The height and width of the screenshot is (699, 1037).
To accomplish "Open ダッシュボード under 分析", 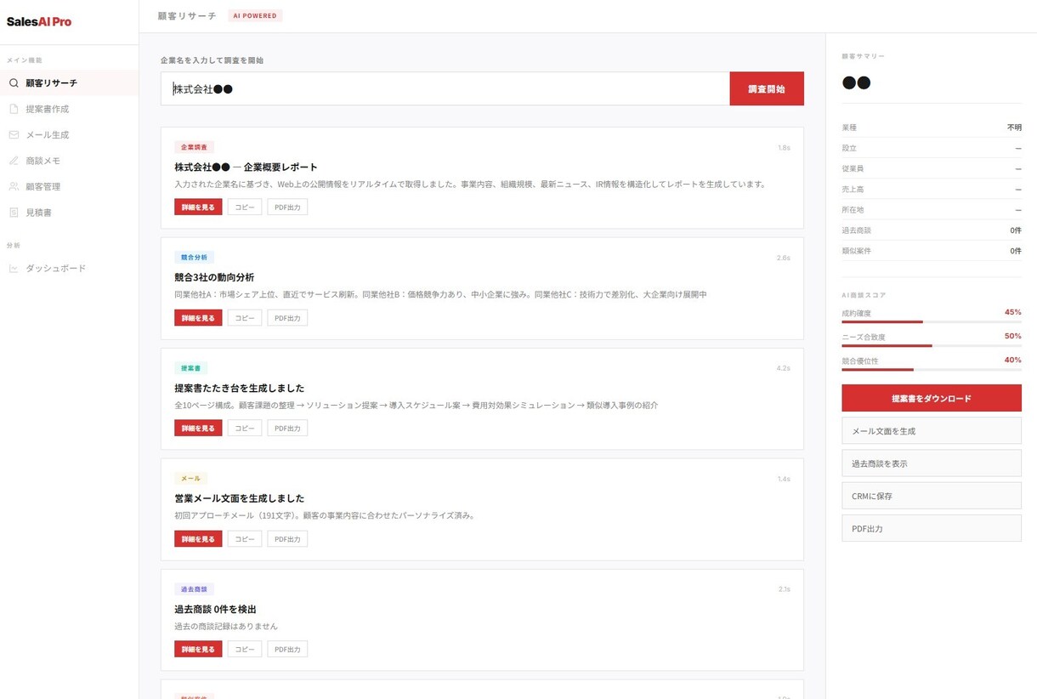I will (x=69, y=269).
